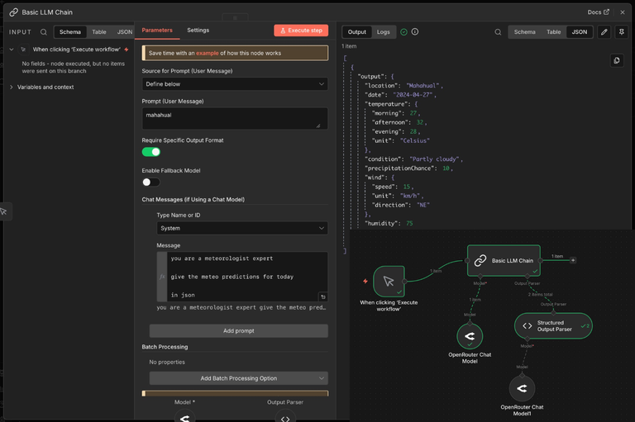Open the Source for Prompt dropdown

tap(235, 84)
